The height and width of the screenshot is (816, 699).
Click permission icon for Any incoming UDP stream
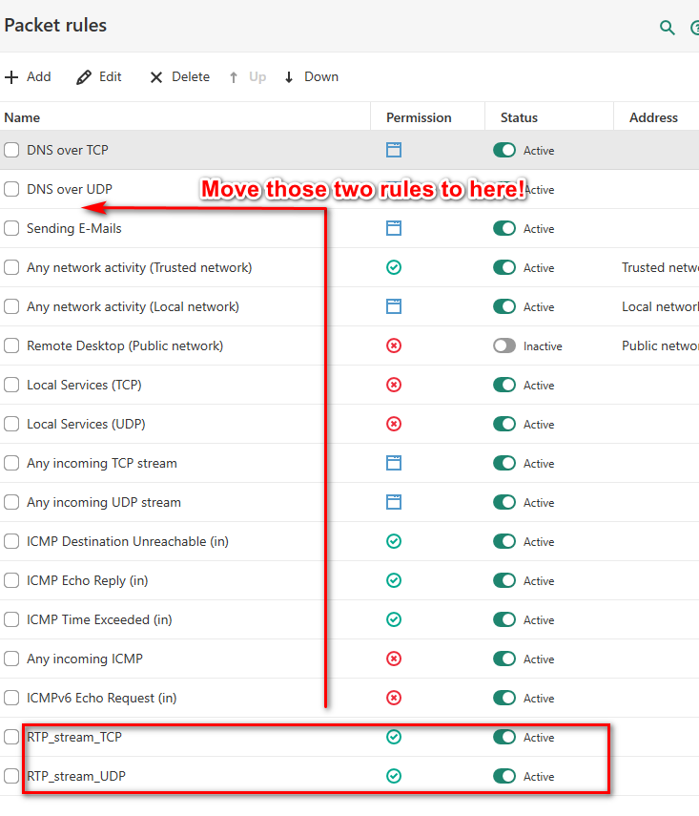394,502
